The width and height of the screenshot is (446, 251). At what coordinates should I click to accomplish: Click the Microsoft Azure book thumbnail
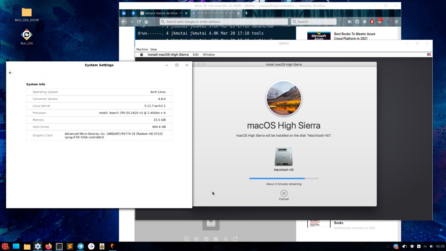pyautogui.click(x=319, y=36)
